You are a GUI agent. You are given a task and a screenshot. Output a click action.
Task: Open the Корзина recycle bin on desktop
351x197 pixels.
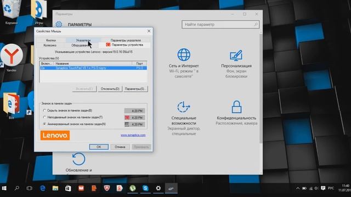(x=11, y=12)
